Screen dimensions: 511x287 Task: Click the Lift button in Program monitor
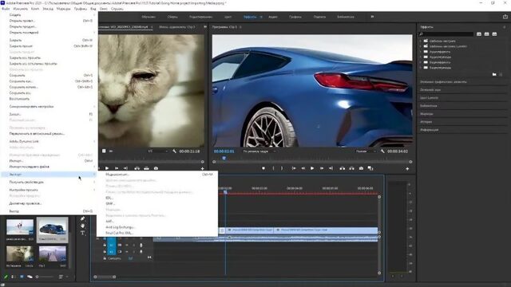tap(343, 168)
